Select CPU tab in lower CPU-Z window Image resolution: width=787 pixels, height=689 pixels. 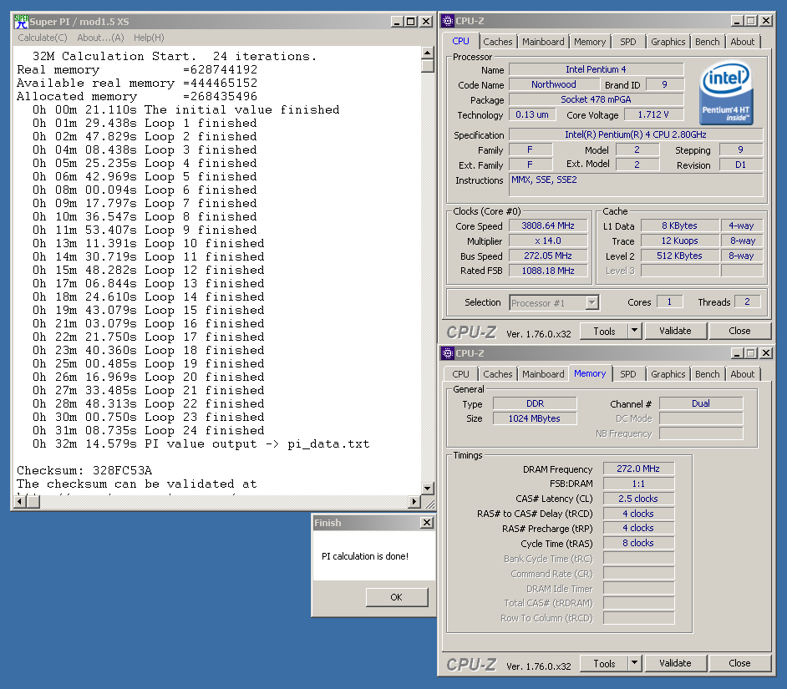click(x=460, y=374)
